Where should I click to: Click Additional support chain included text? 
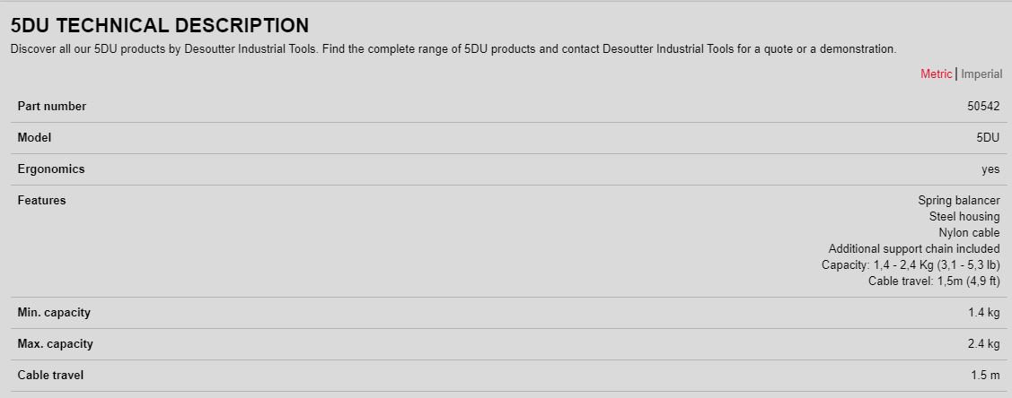(914, 248)
